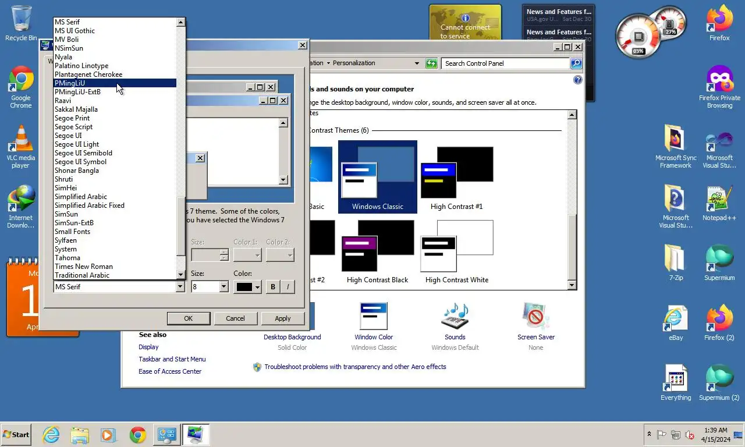
Task: Select Tahoma font from the list
Action: point(115,258)
